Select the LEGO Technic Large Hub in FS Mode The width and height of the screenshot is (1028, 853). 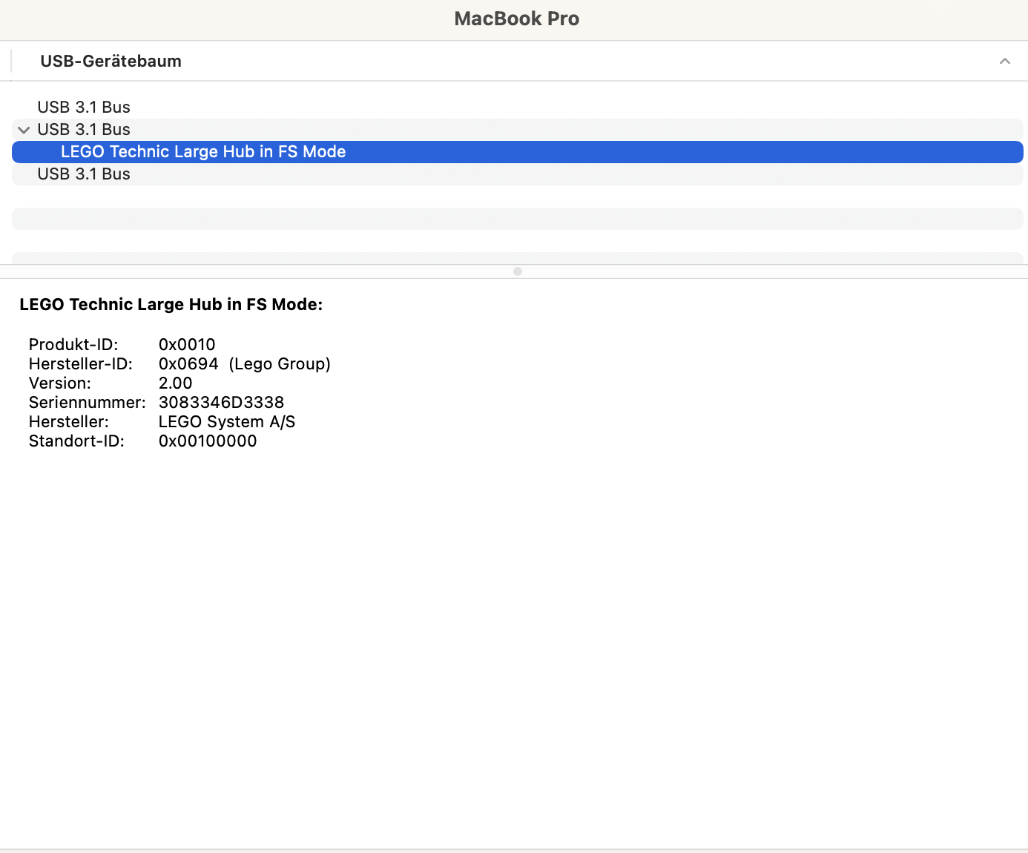click(202, 151)
